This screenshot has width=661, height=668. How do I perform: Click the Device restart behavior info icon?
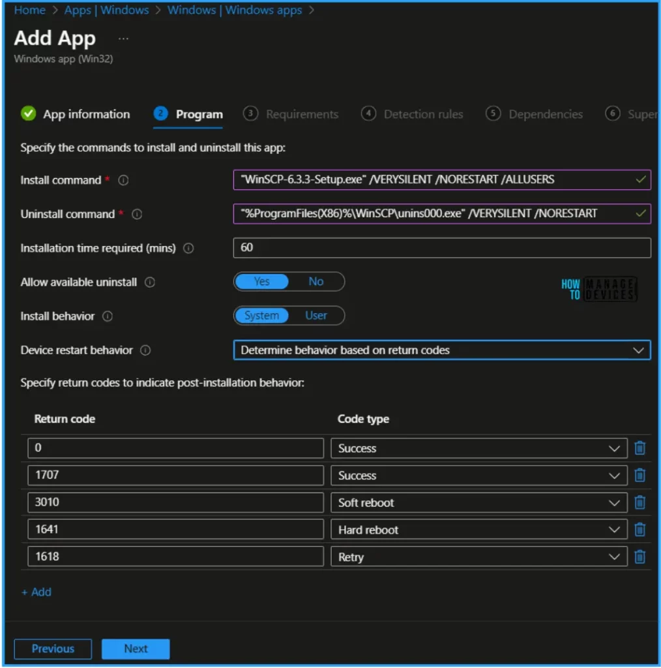click(x=145, y=350)
